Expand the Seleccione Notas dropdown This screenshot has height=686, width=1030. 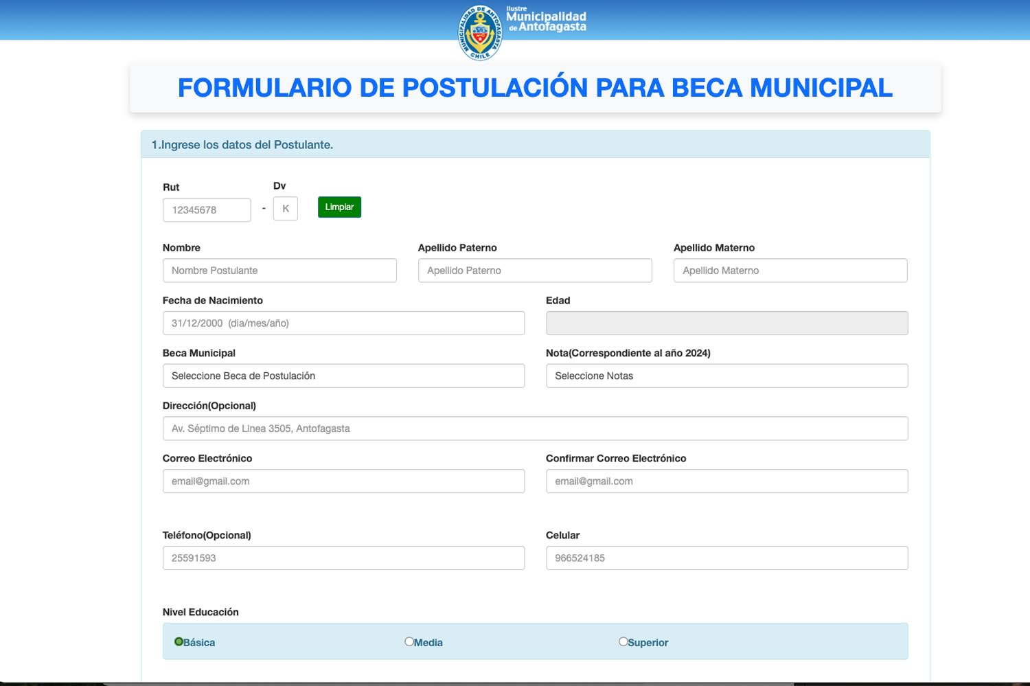click(726, 376)
